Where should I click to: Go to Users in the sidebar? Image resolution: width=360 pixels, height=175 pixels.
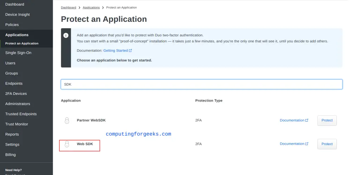[10, 63]
